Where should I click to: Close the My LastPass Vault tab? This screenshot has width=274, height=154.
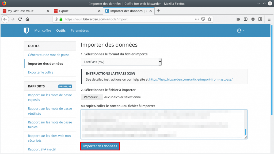pyautogui.click(x=48, y=11)
